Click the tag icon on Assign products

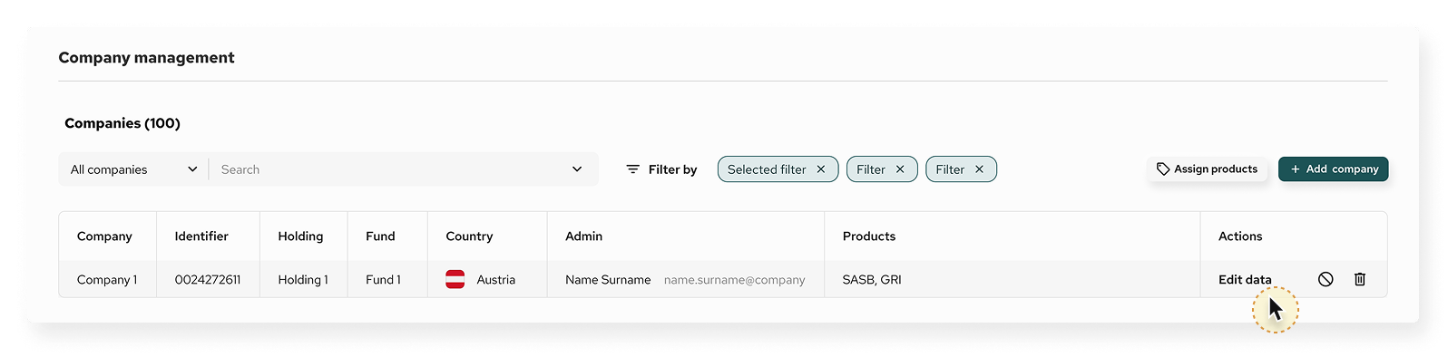coord(1163,169)
